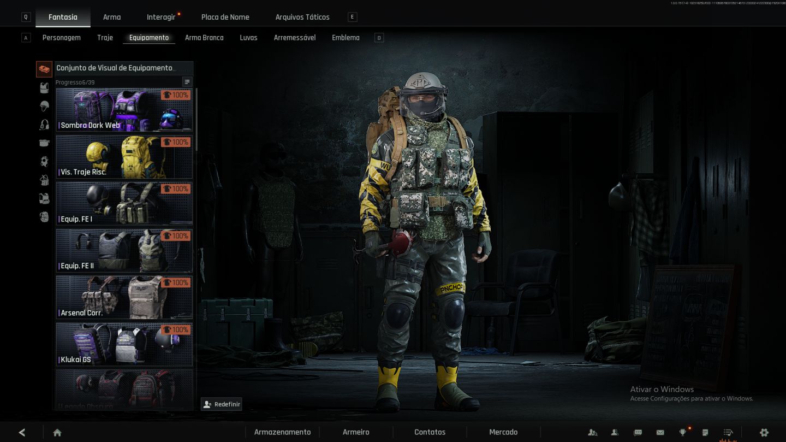Image resolution: width=786 pixels, height=442 pixels.
Task: Return to the home screen icon
Action: [x=57, y=432]
